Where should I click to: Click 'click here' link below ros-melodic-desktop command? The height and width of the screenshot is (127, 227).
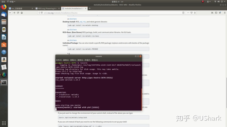click(73, 29)
